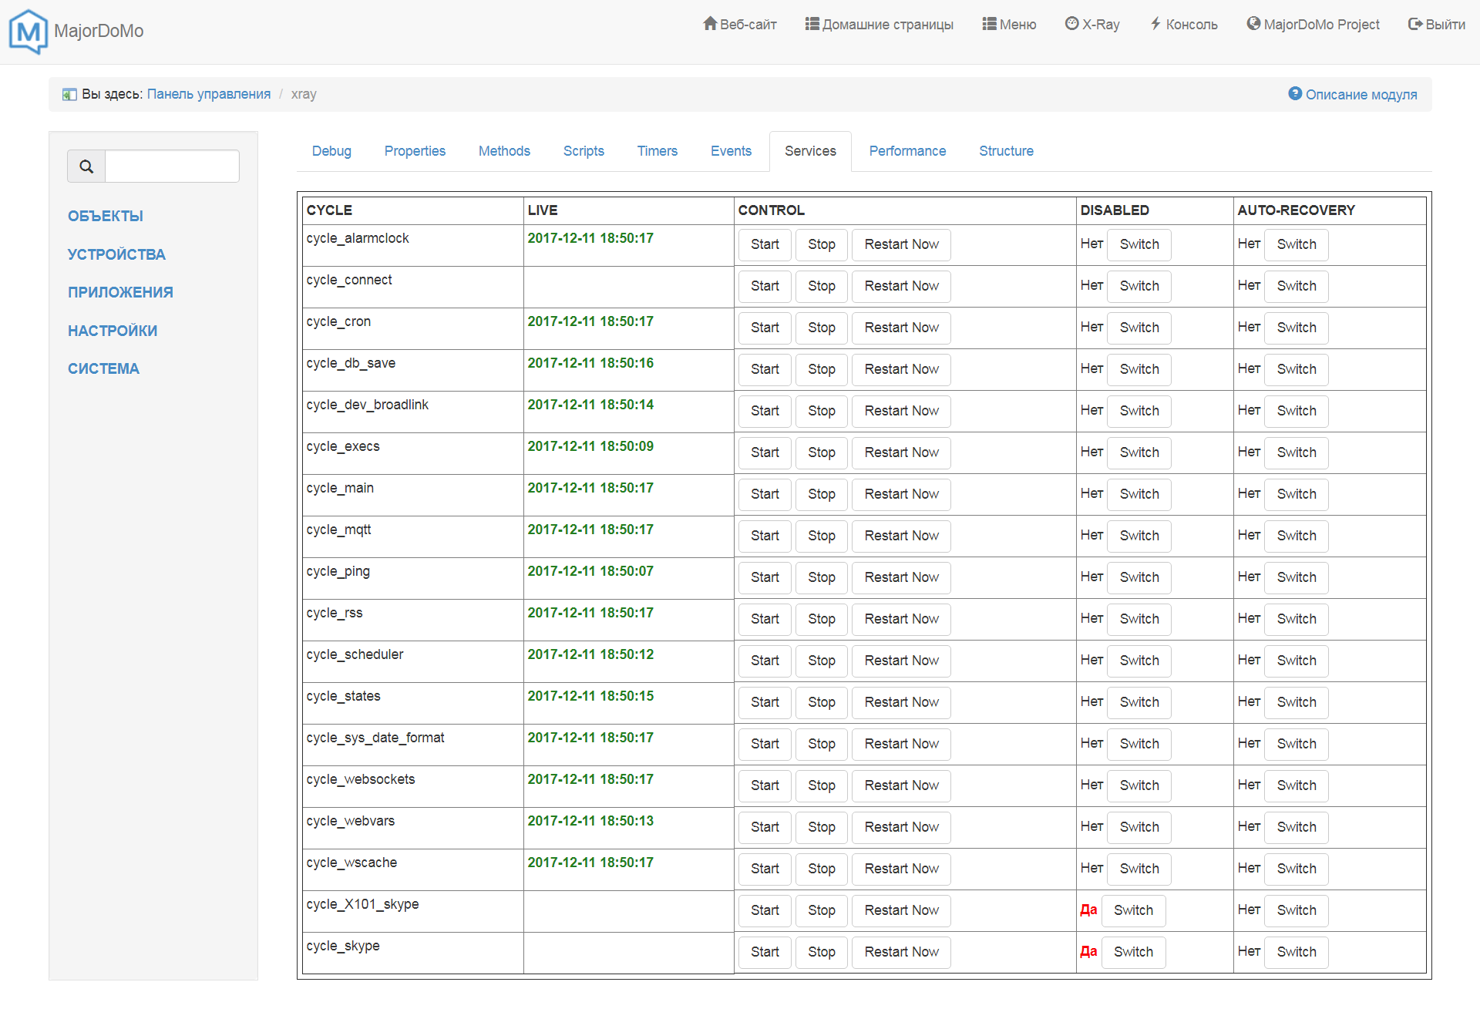The image size is (1480, 1019).
Task: Click the sidebar search input field
Action: coord(172,166)
